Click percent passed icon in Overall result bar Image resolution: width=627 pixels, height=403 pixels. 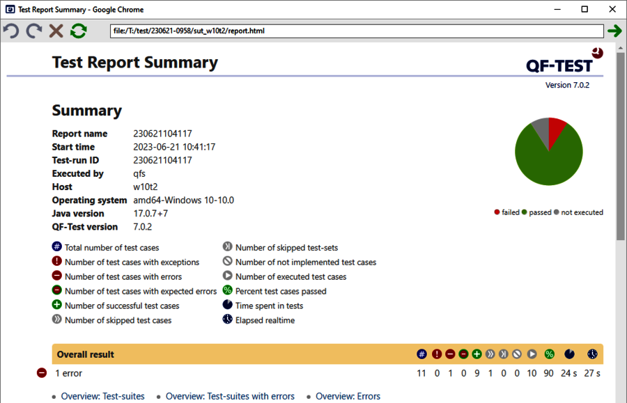(549, 354)
